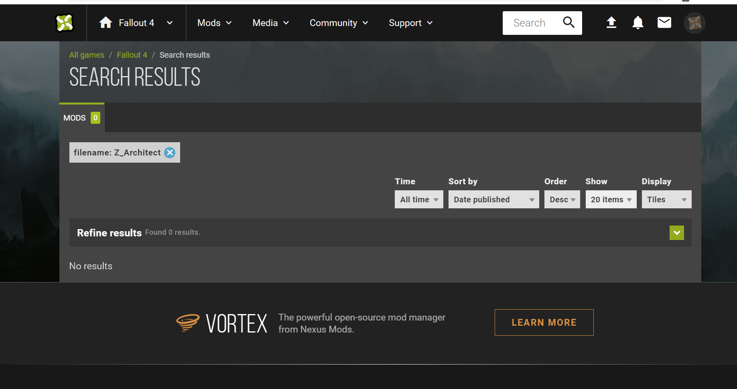Expand the Fallout 4 game dropdown
The height and width of the screenshot is (389, 737).
tap(170, 23)
